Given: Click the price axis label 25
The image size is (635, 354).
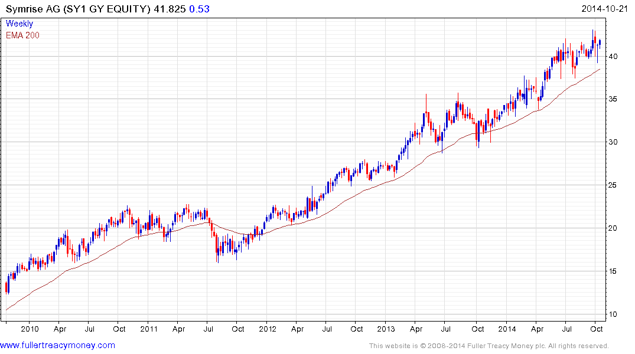Looking at the screenshot, I should pos(613,185).
